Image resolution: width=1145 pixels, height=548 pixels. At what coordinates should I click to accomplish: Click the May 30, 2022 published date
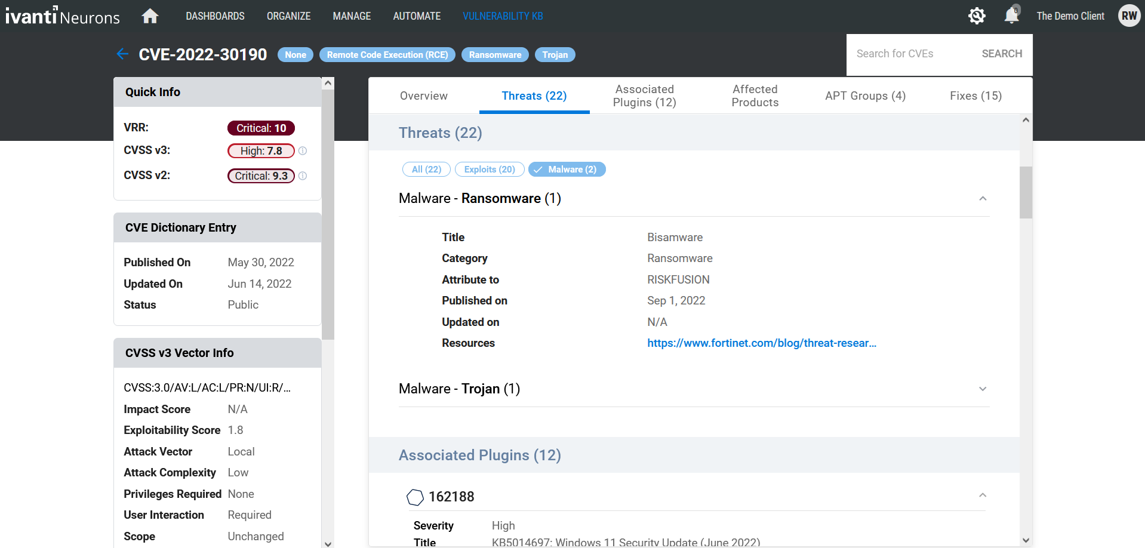point(261,263)
